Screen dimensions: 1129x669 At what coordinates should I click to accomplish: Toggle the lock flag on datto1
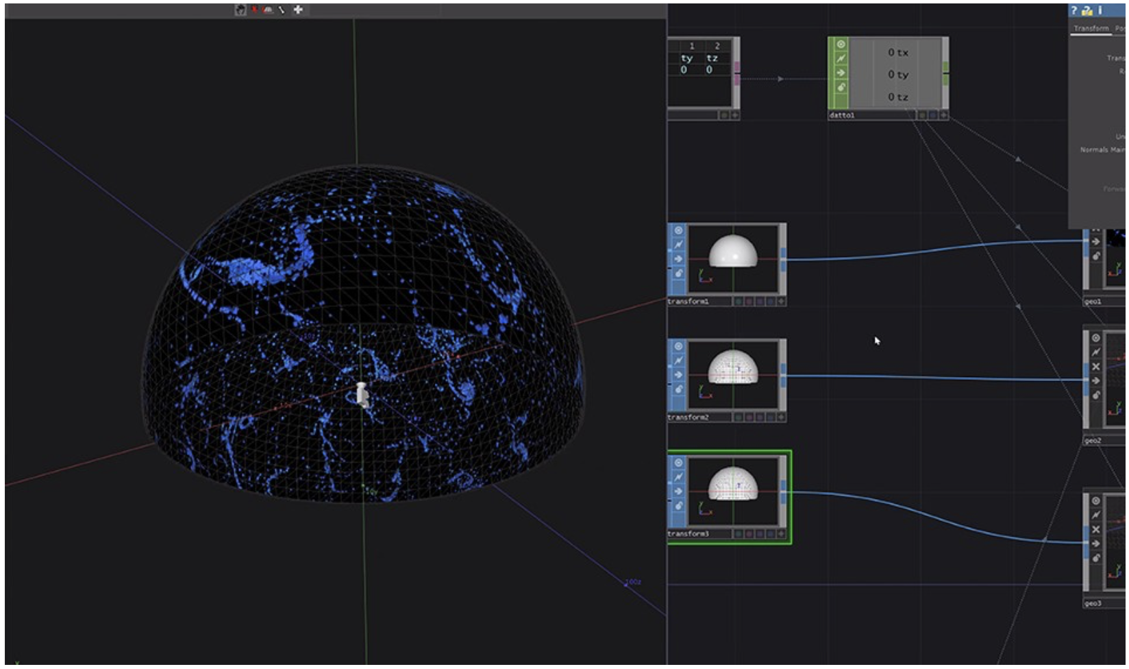coord(841,88)
